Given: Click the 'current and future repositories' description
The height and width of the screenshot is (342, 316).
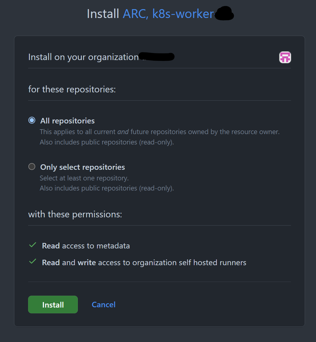Looking at the screenshot, I should tap(160, 132).
